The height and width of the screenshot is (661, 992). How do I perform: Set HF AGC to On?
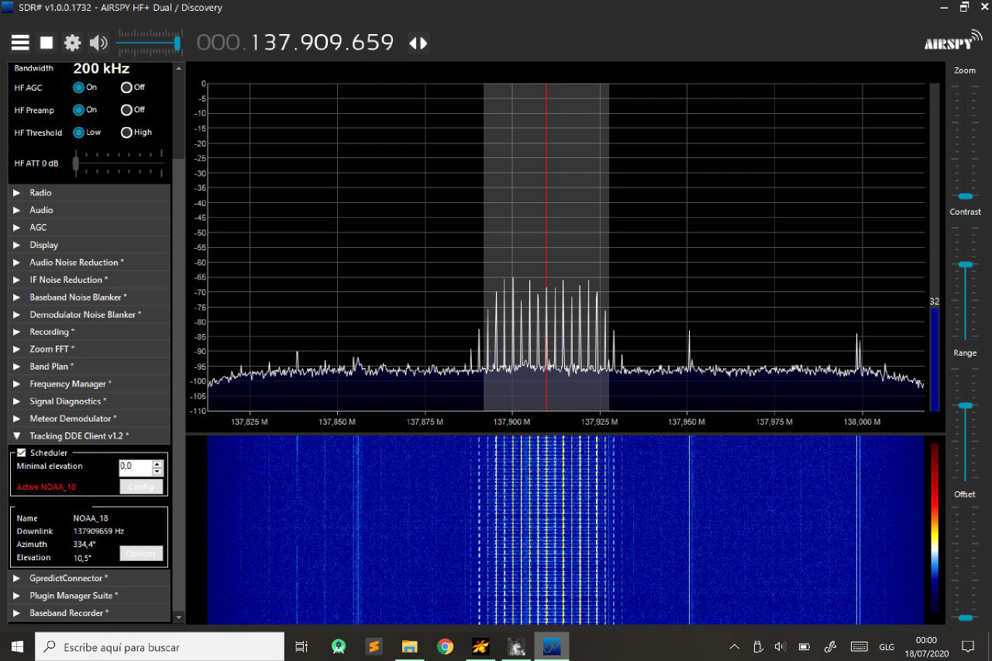78,88
